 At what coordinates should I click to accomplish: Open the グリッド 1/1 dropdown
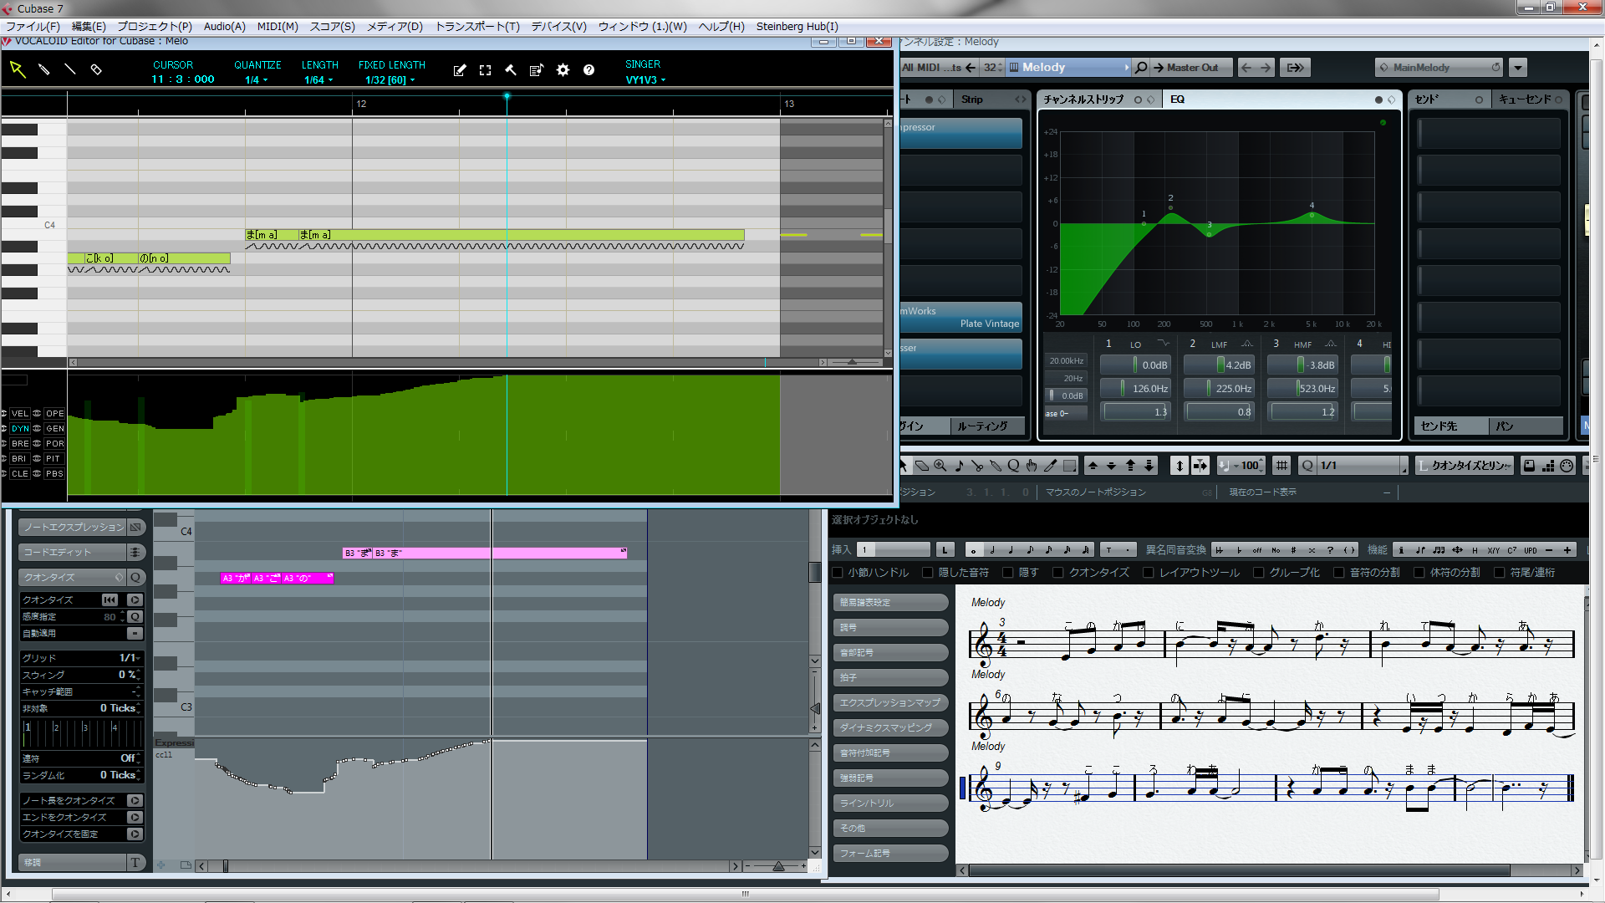[x=130, y=658]
